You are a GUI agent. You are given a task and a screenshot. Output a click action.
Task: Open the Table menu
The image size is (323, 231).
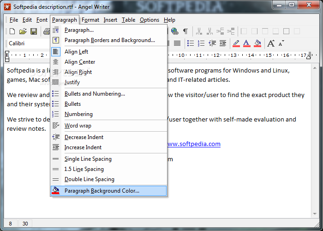(x=128, y=20)
